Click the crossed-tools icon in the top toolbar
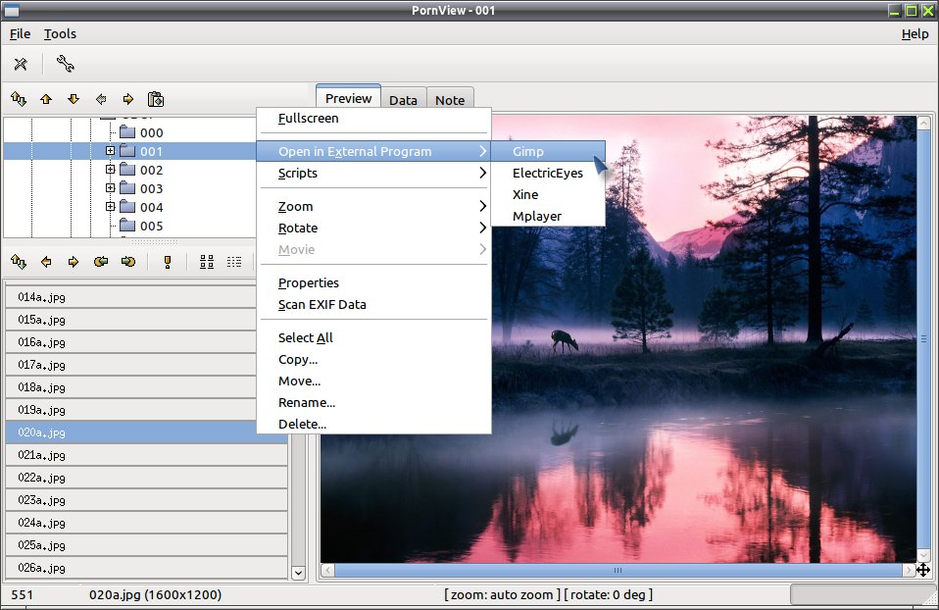Screen dimensions: 939x610 coord(21,64)
